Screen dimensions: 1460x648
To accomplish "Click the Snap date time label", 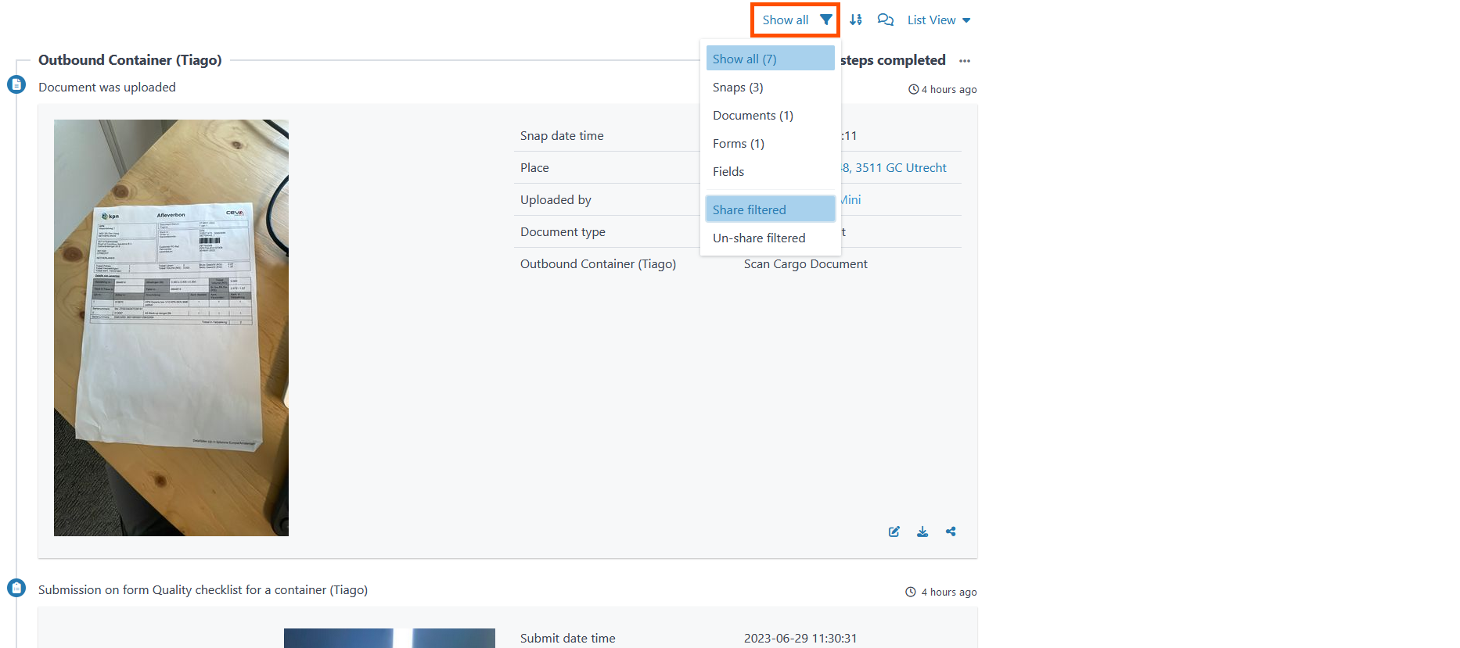I will click(562, 135).
